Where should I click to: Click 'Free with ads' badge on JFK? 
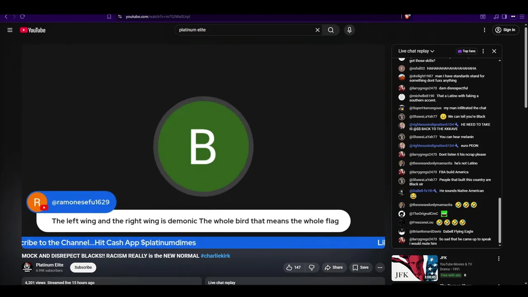click(450, 275)
